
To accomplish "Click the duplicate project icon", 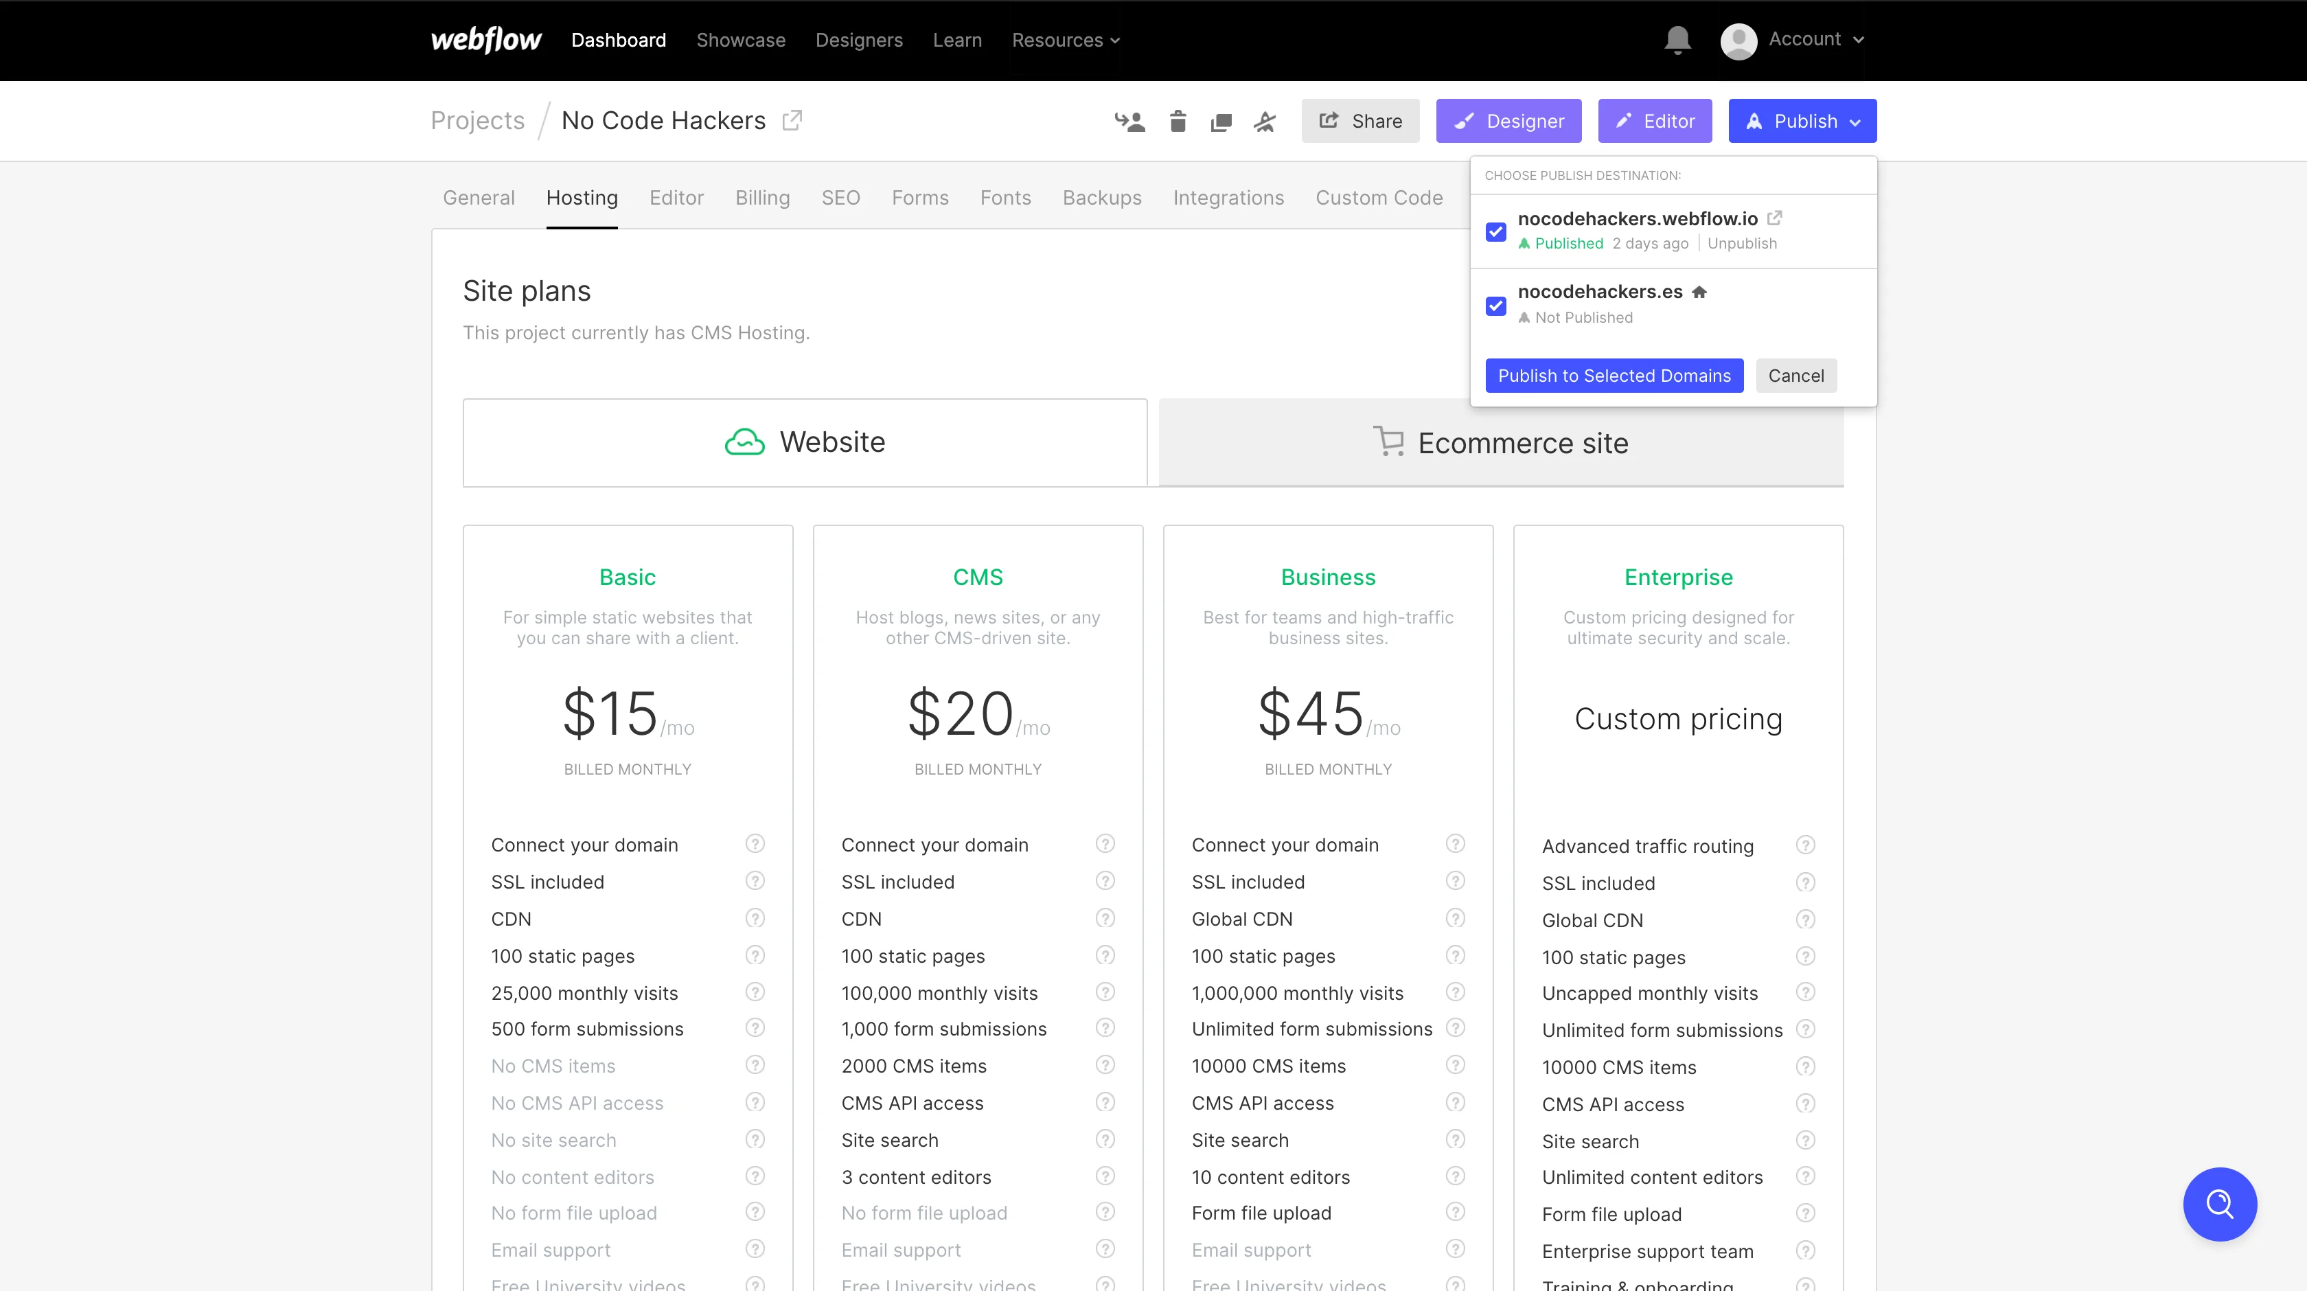I will click(1221, 122).
